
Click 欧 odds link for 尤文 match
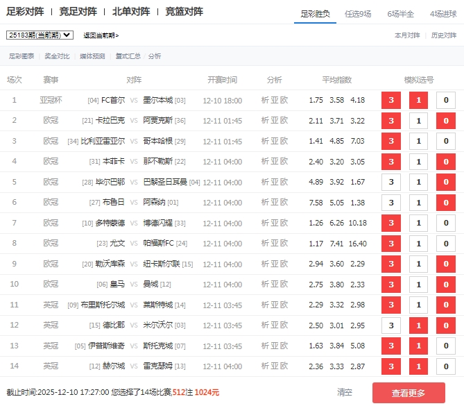[284, 244]
